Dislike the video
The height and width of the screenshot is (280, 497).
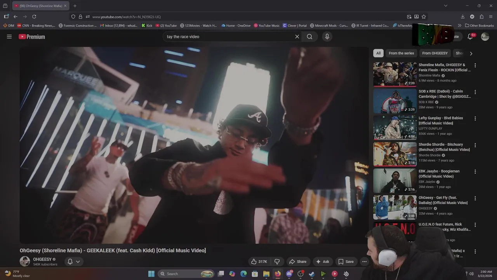(x=277, y=262)
